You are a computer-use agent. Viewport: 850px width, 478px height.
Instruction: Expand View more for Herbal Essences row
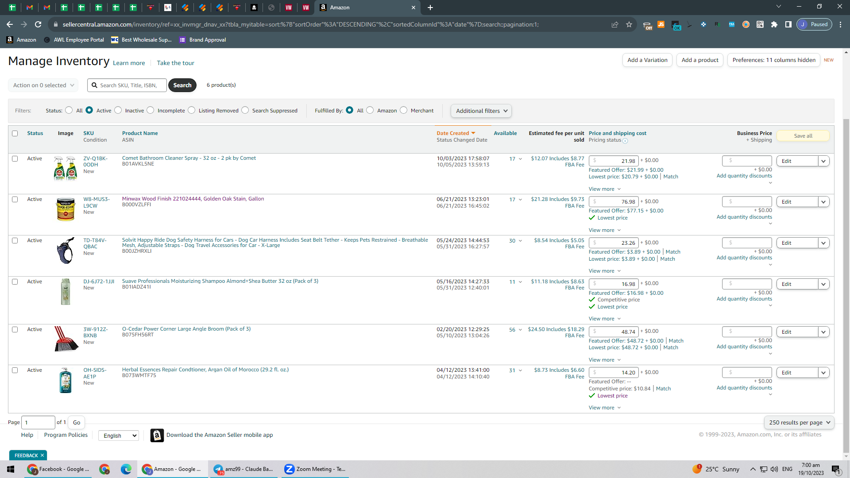coord(605,408)
